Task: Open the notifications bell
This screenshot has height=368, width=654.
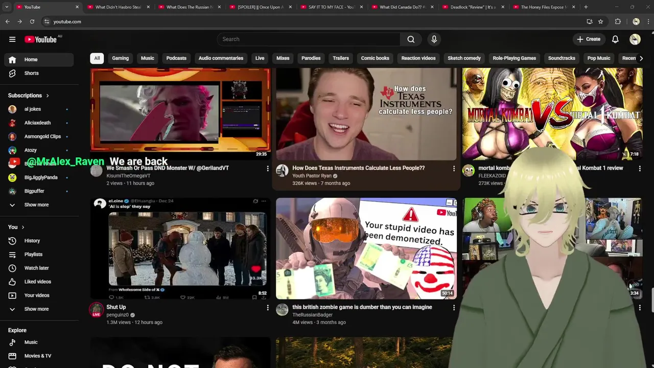Action: 615,39
